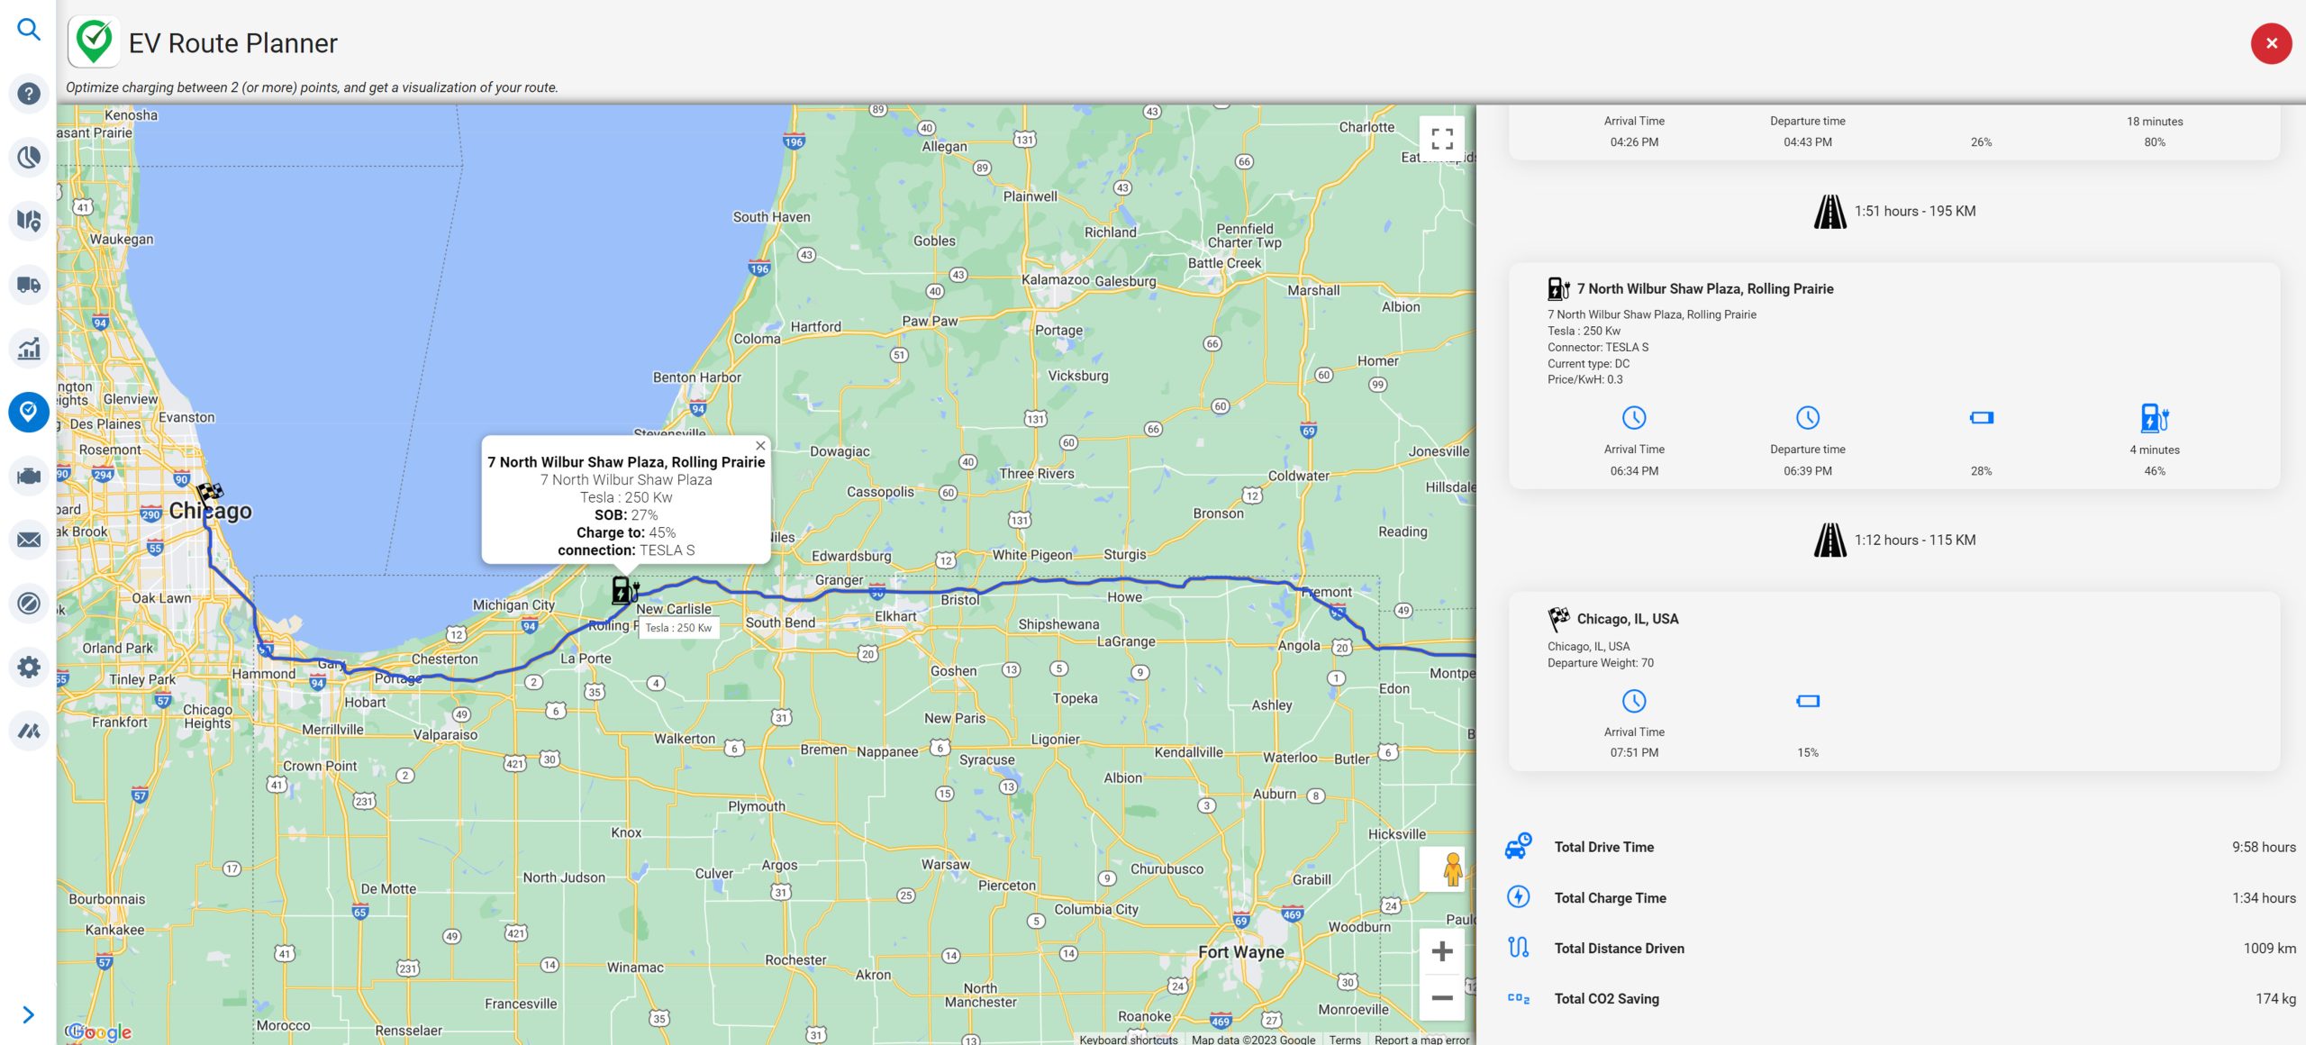The height and width of the screenshot is (1045, 2306).
Task: Zoom in the map with plus button
Action: coord(1442,951)
